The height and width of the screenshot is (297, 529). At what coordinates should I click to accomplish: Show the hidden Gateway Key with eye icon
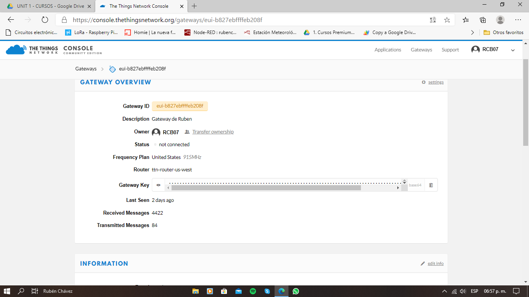pyautogui.click(x=158, y=185)
